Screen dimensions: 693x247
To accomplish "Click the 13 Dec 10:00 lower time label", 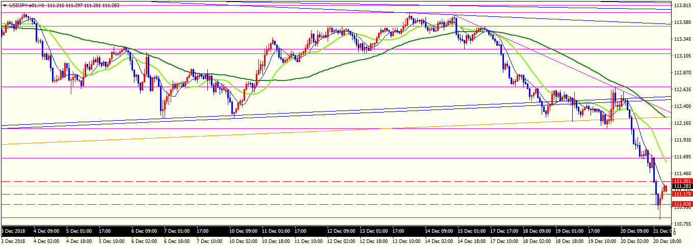I will 406,240.
